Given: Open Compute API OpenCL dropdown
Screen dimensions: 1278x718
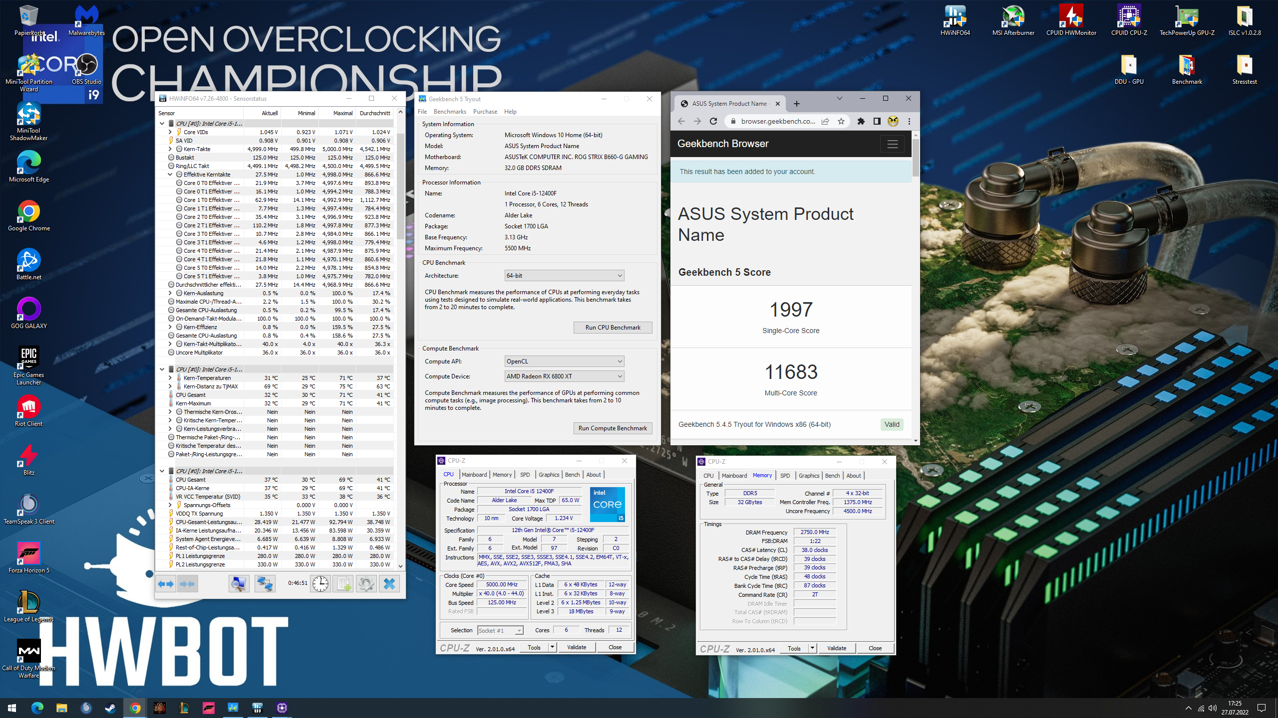Looking at the screenshot, I should (x=564, y=361).
